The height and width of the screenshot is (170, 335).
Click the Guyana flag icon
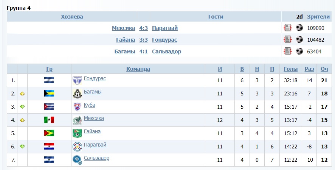tap(49, 133)
